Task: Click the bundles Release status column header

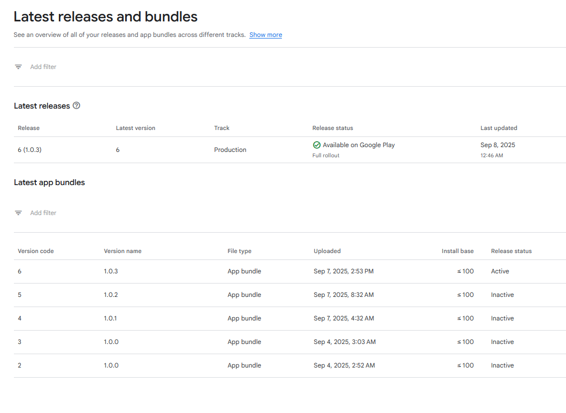Action: coord(511,251)
